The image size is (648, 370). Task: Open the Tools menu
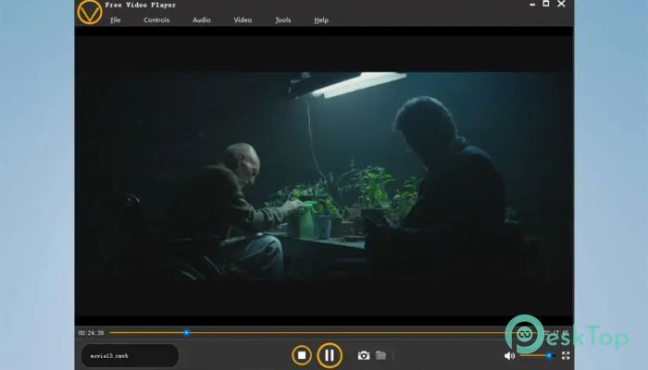pyautogui.click(x=283, y=19)
